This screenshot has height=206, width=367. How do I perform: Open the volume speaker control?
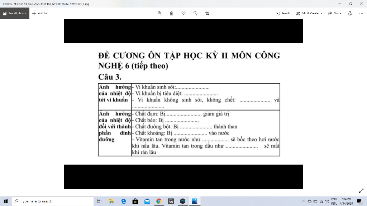[x=327, y=201]
